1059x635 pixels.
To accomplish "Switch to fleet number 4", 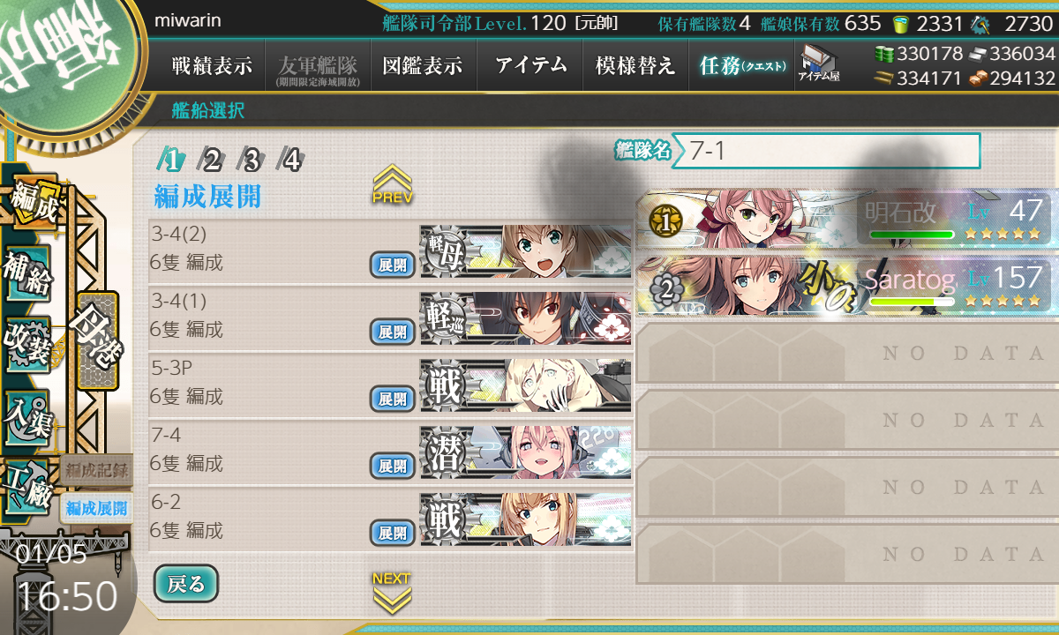I will click(290, 160).
